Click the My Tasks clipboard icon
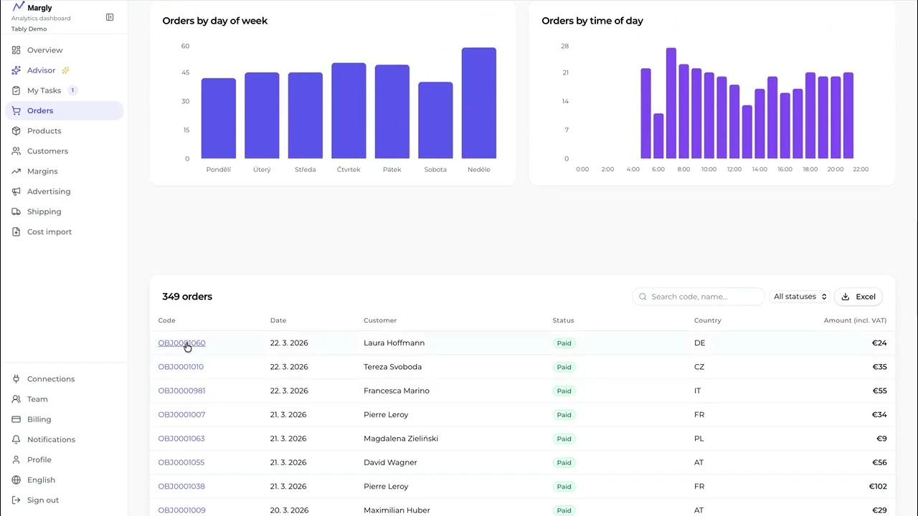This screenshot has height=516, width=918. [16, 90]
